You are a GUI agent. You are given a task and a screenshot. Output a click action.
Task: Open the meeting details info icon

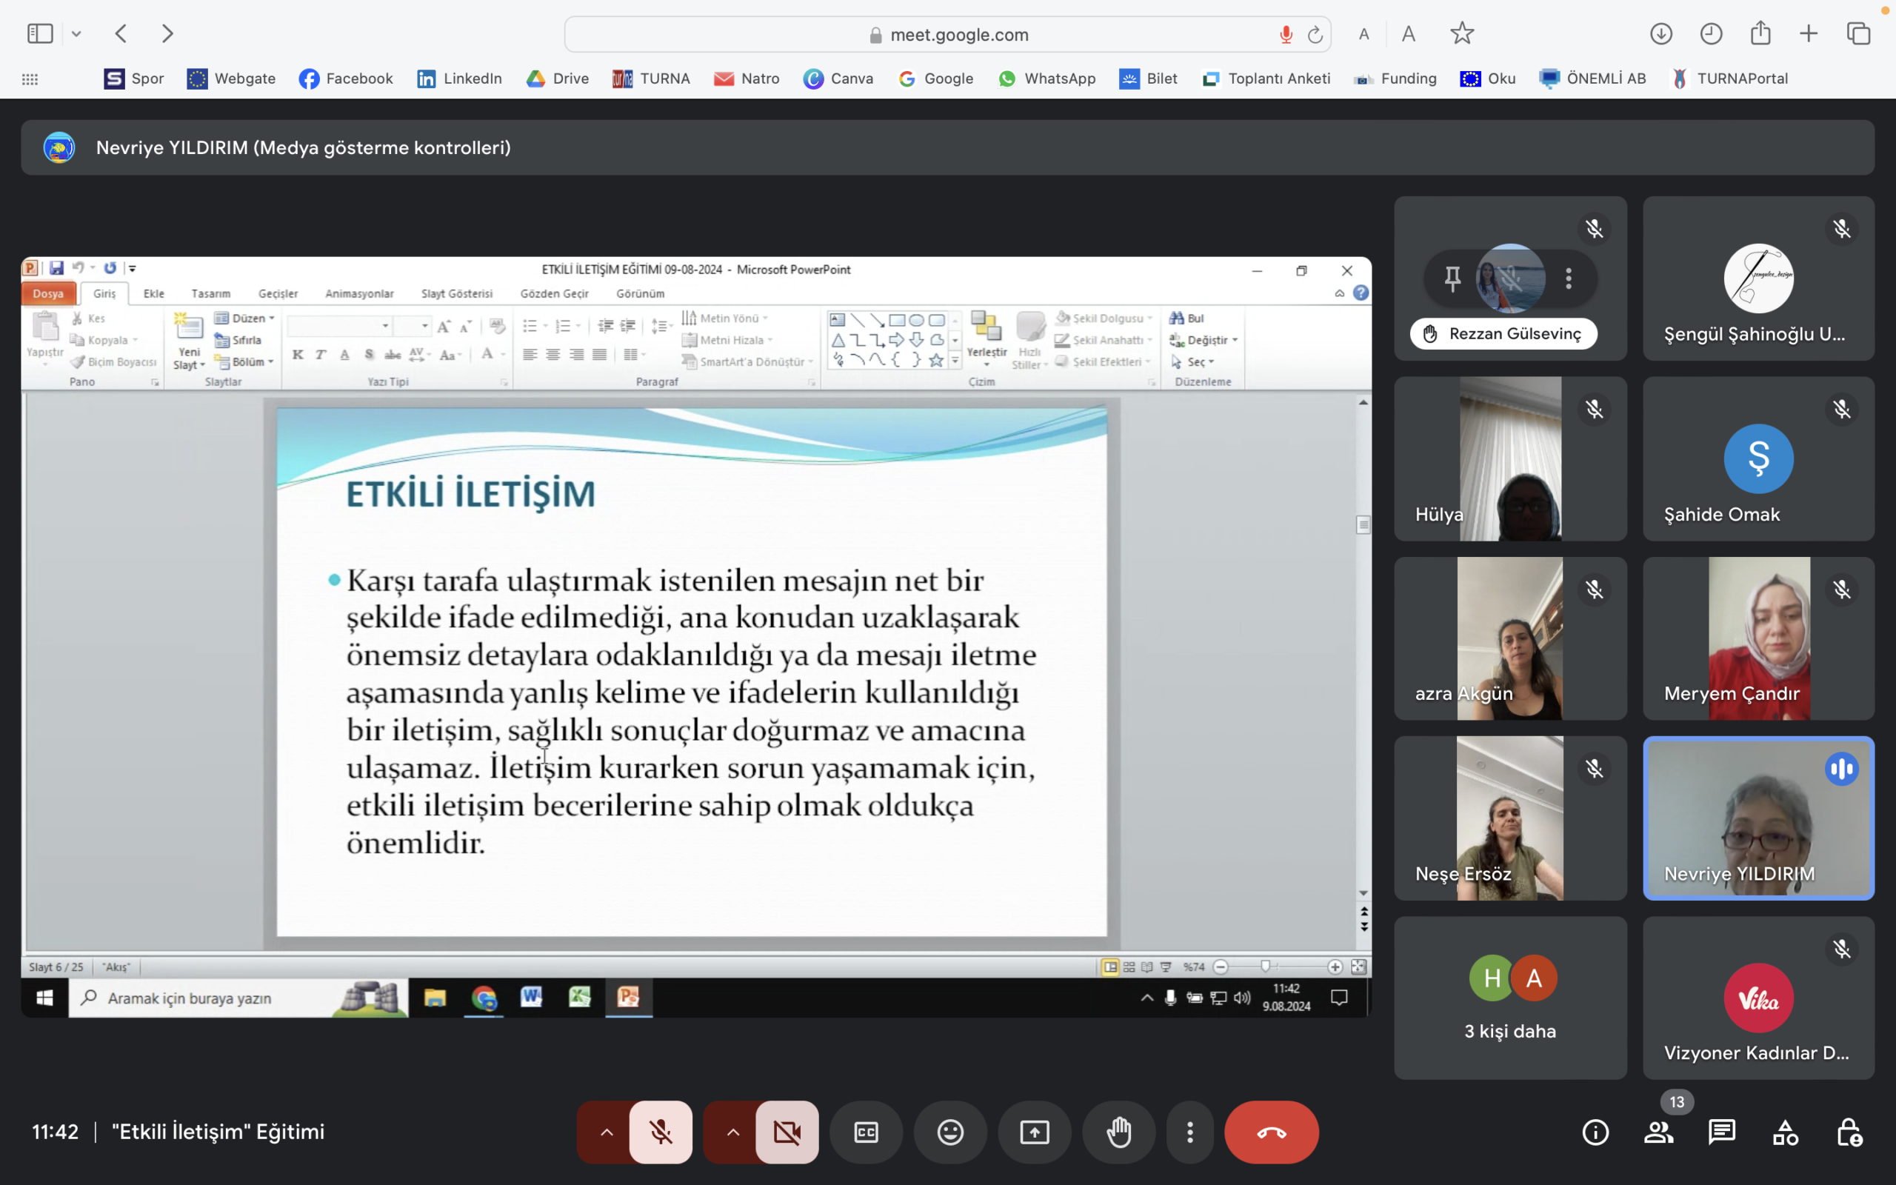click(1595, 1132)
